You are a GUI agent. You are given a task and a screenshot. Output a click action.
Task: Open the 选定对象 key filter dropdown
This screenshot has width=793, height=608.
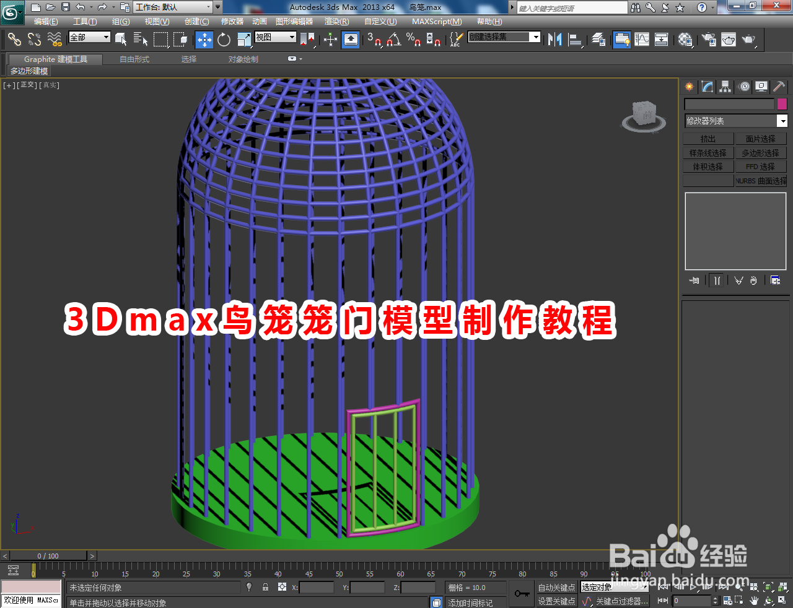614,587
